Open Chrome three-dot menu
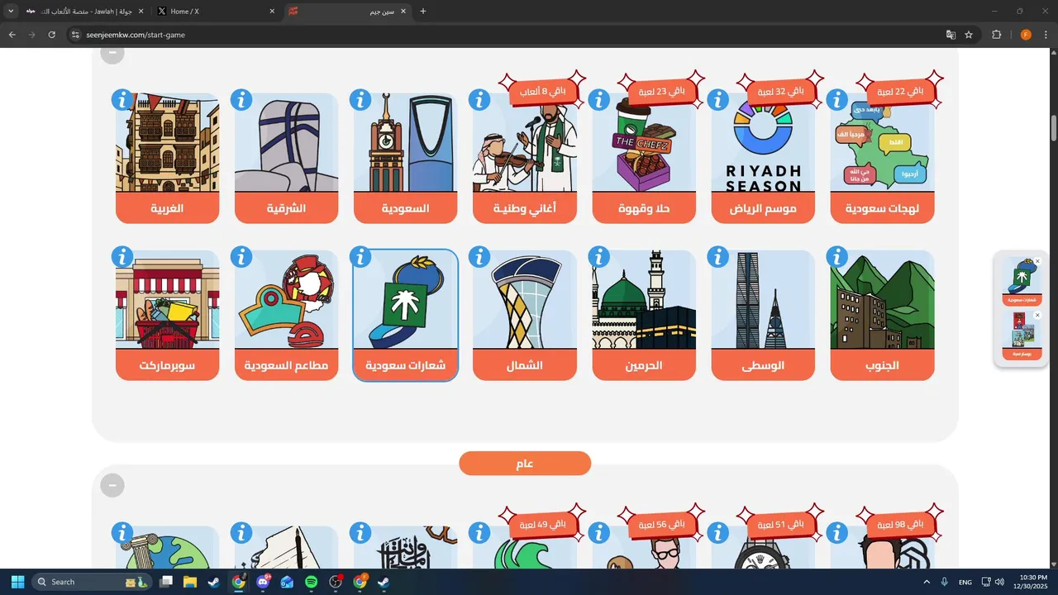 (x=1046, y=35)
